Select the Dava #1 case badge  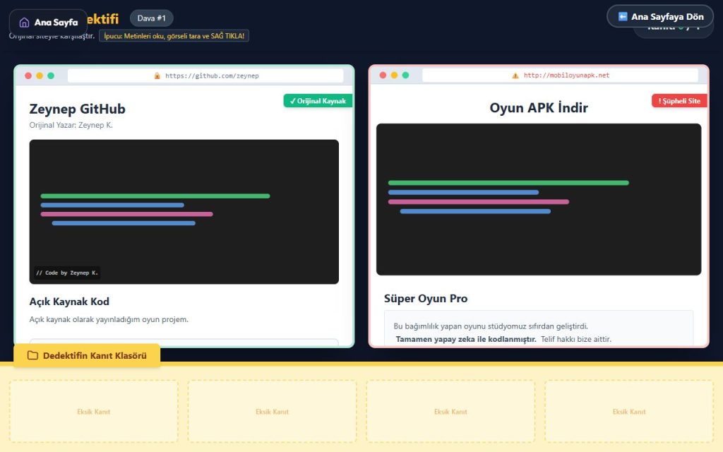click(151, 18)
